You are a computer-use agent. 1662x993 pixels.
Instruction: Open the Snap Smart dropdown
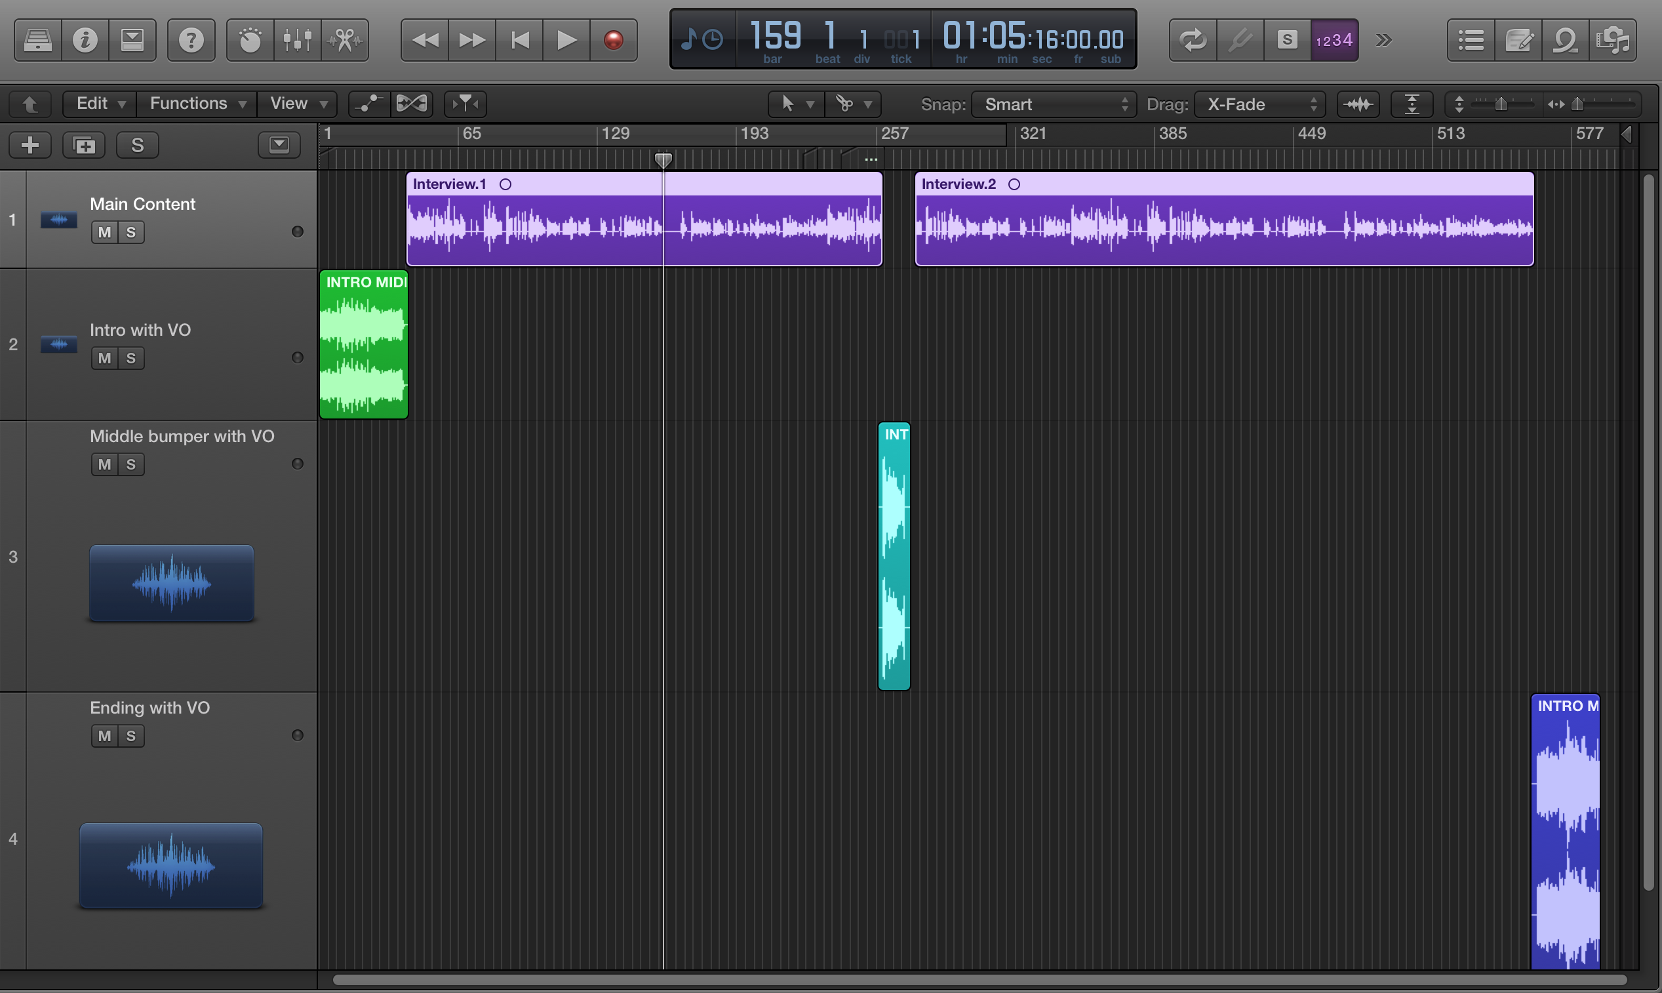click(1054, 104)
